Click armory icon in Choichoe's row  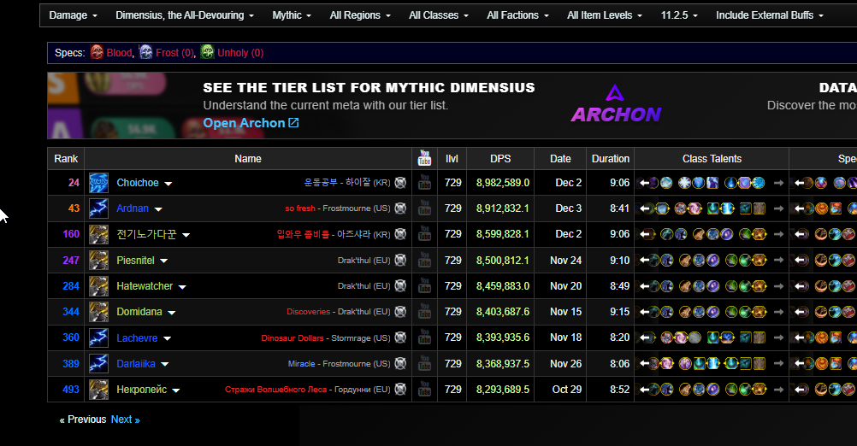400,182
